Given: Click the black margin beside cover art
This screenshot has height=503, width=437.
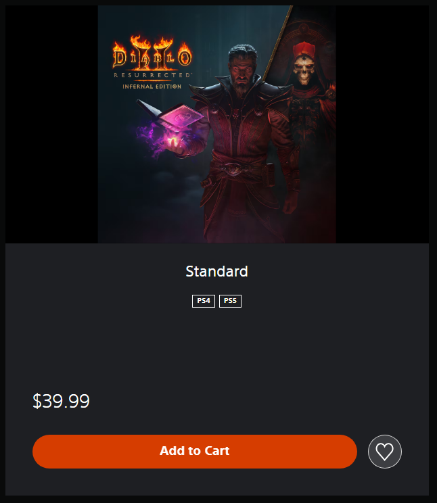Looking at the screenshot, I should pyautogui.click(x=51, y=124).
